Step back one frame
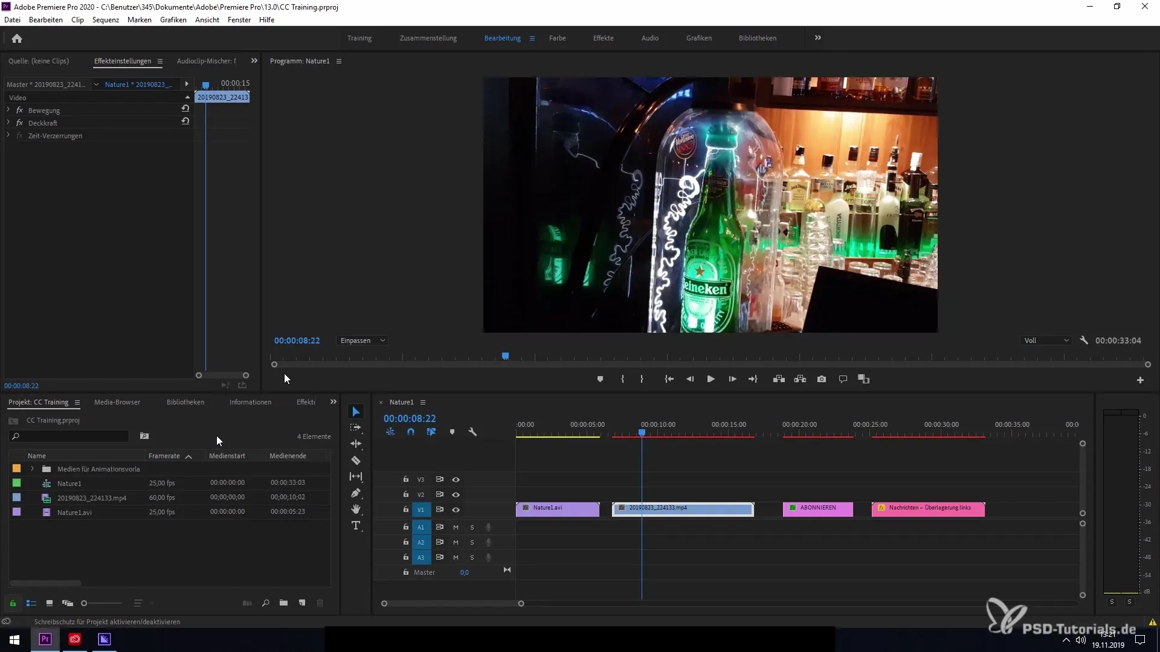1160x652 pixels. (690, 379)
